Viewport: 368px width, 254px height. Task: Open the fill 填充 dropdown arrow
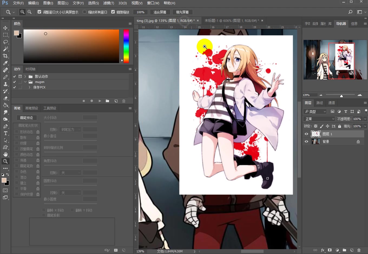coord(365,126)
